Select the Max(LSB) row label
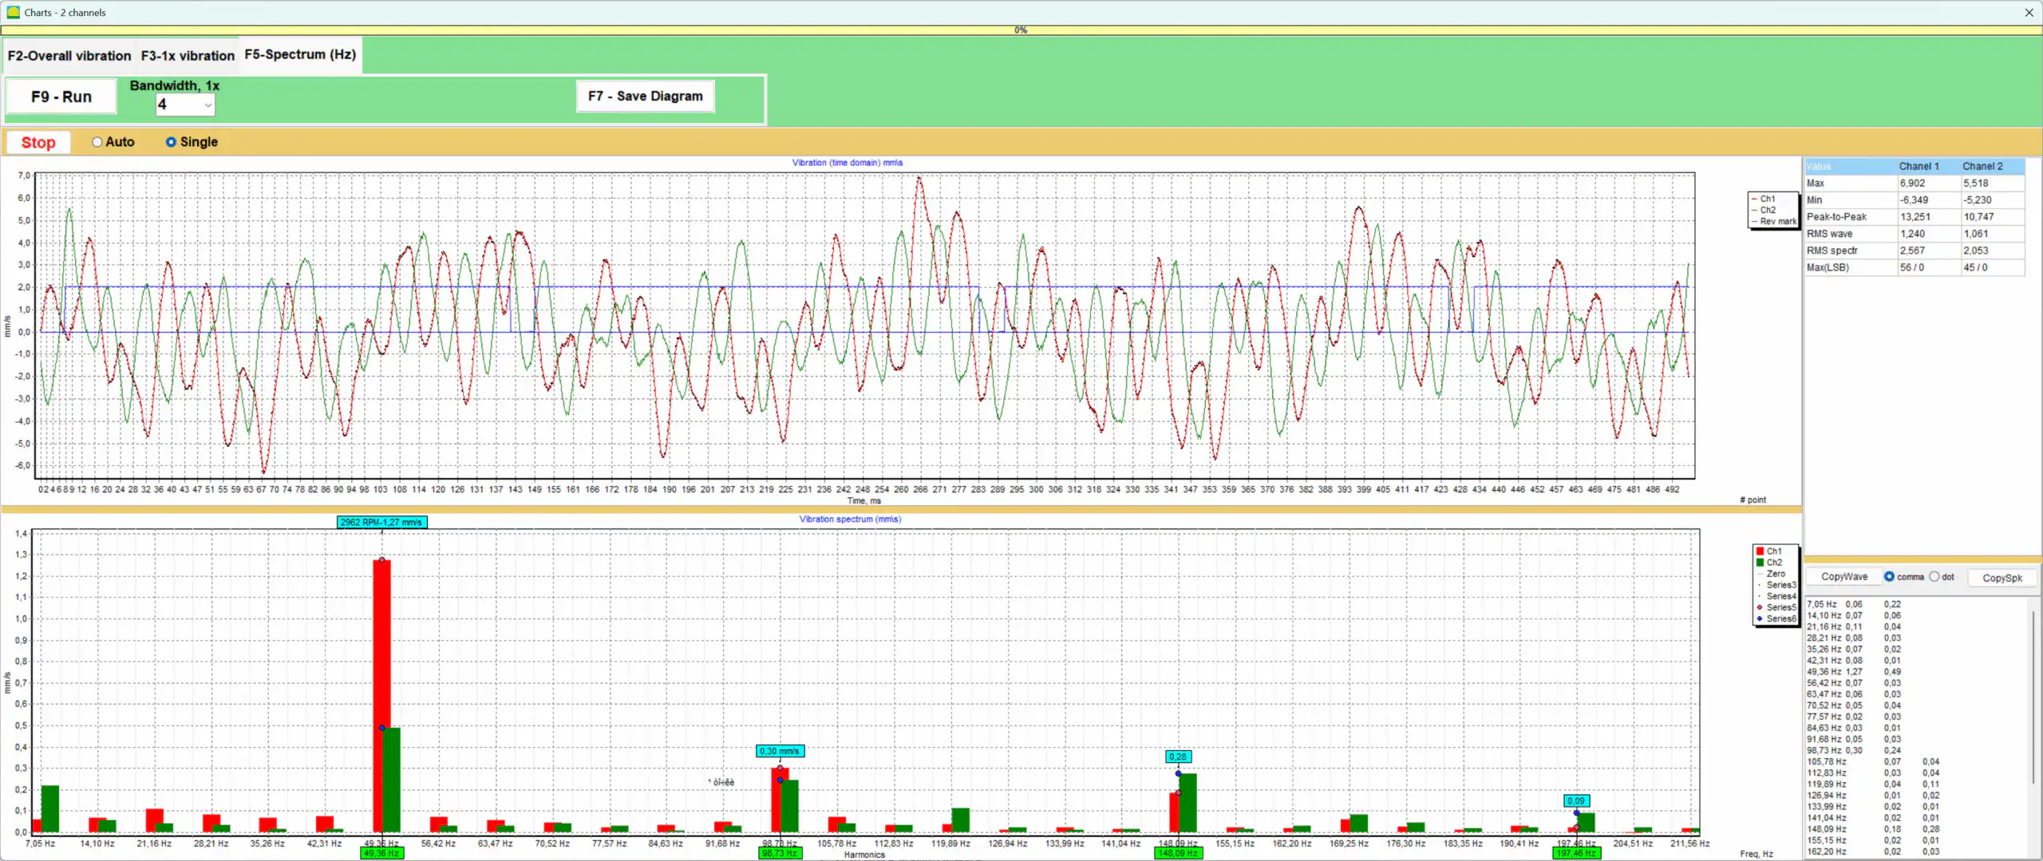This screenshot has width=2043, height=861. (1828, 267)
